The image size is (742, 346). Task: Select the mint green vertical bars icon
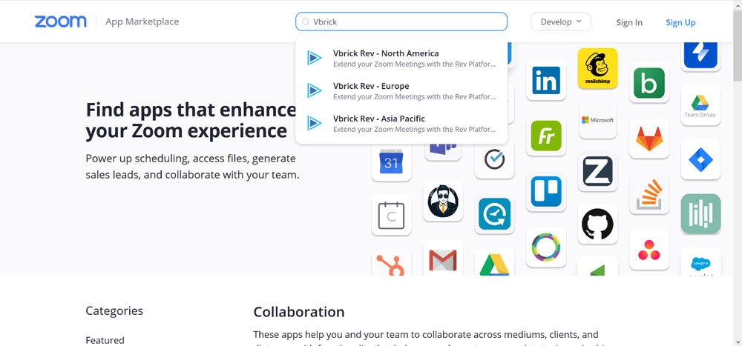coord(700,213)
